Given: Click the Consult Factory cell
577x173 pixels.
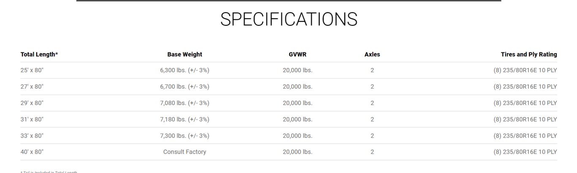Looking at the screenshot, I should click(x=185, y=152).
